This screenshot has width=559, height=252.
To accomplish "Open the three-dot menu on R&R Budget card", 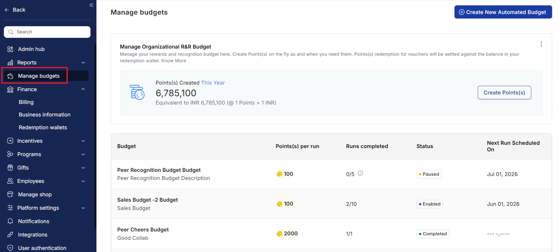I will 541,44.
